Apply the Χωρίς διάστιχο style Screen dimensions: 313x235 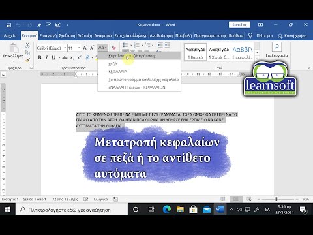[219, 53]
